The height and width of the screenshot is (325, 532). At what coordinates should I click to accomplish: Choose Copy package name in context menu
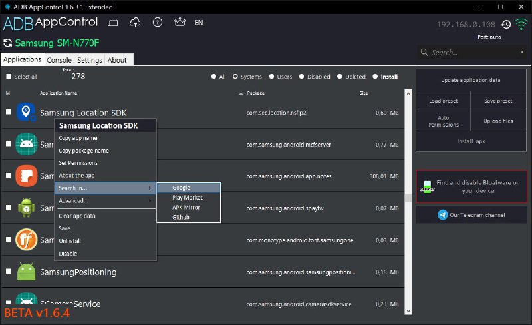pyautogui.click(x=105, y=151)
